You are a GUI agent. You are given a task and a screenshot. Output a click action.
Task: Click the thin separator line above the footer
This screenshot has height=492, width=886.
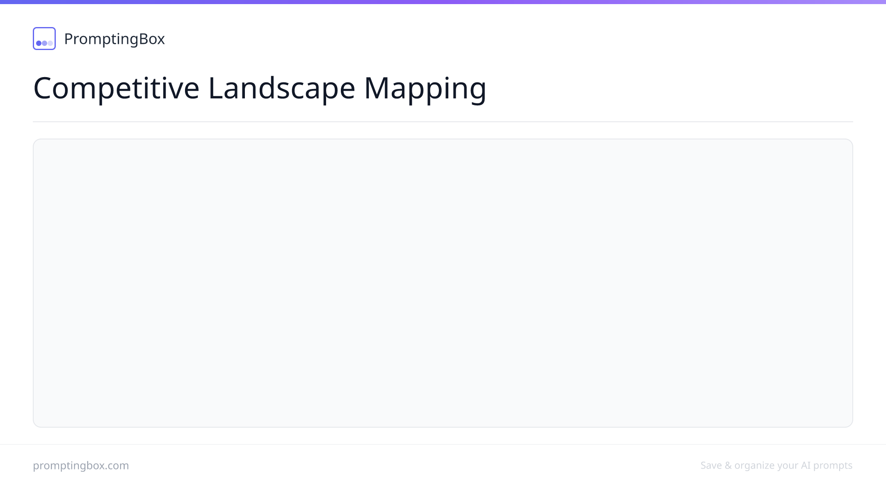click(443, 444)
